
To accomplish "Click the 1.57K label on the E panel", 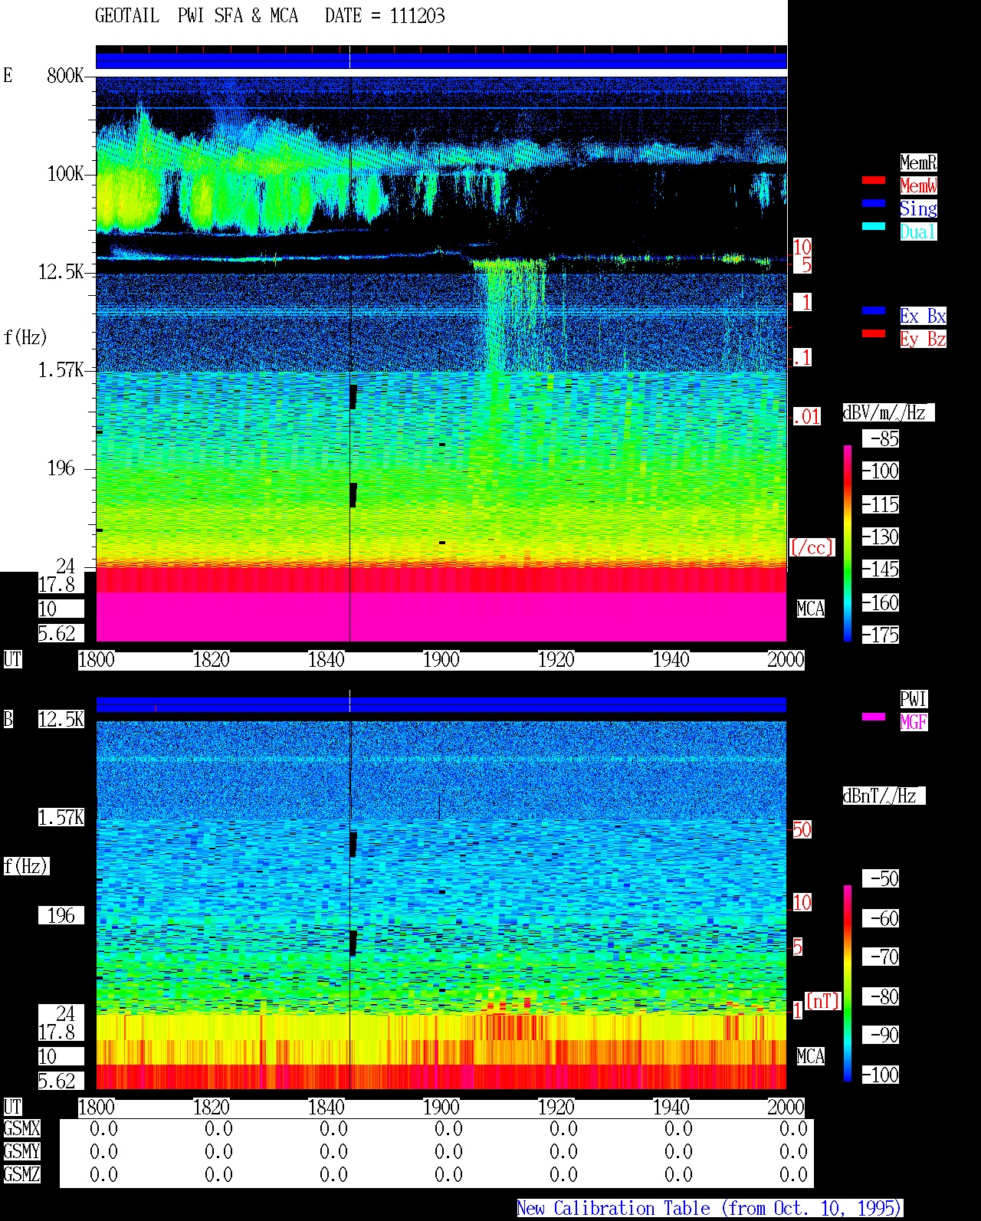I will [x=61, y=370].
